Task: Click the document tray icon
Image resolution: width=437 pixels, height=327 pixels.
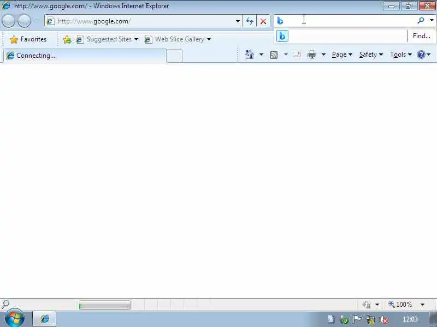Action: tap(331, 319)
